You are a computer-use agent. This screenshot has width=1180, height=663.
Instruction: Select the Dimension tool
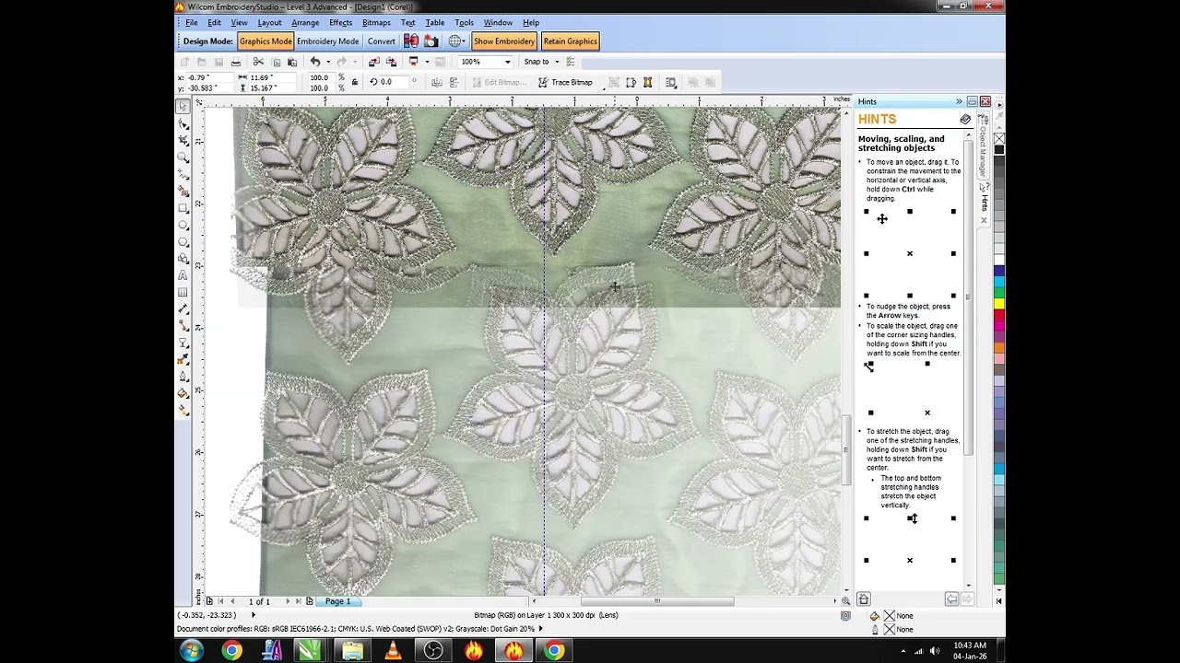[183, 308]
